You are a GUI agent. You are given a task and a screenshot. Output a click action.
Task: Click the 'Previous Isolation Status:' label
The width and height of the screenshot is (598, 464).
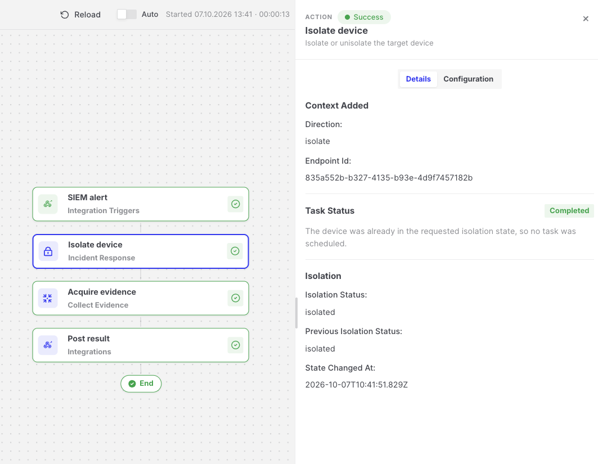click(353, 331)
